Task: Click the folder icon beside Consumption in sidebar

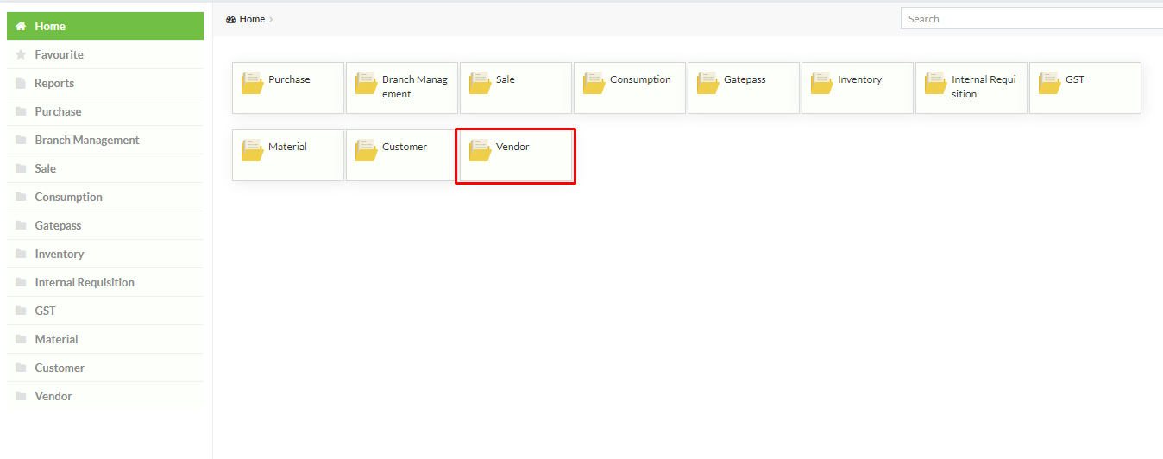Action: [21, 198]
